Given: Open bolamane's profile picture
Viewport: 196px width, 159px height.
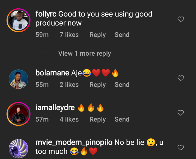Looking at the screenshot, I should [x=19, y=79].
